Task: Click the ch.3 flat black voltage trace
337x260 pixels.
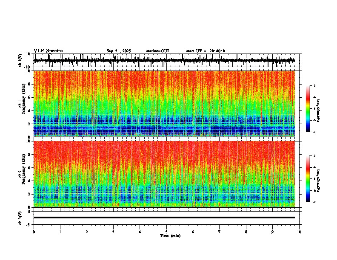Action: 164,218
